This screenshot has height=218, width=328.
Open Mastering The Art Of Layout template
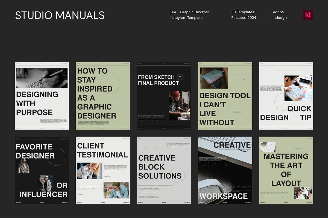[x=286, y=171]
